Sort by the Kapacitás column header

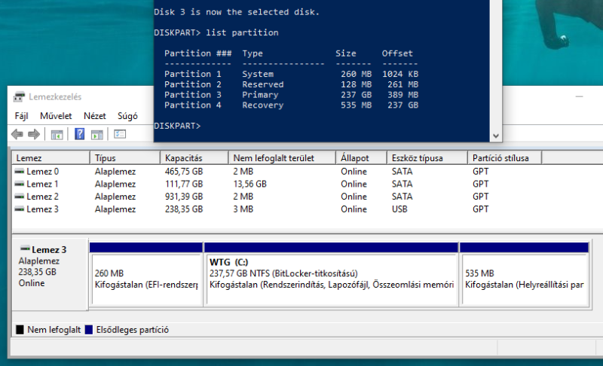[x=194, y=158]
